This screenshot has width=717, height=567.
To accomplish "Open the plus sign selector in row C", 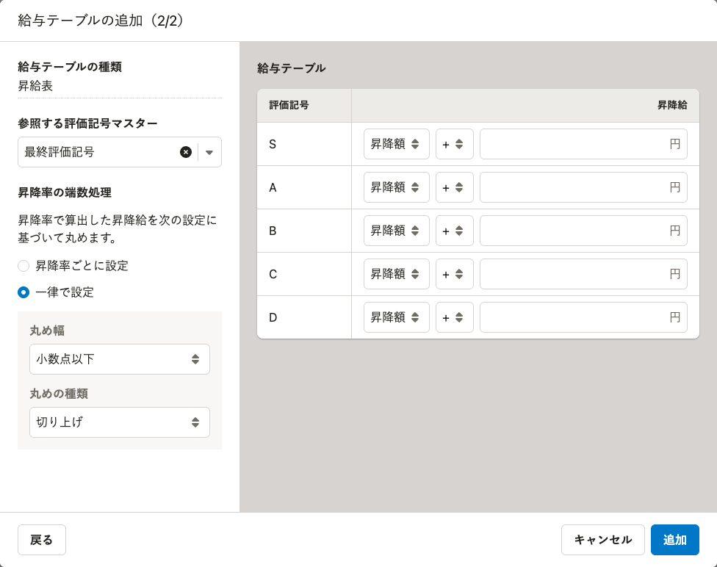I will tap(454, 274).
